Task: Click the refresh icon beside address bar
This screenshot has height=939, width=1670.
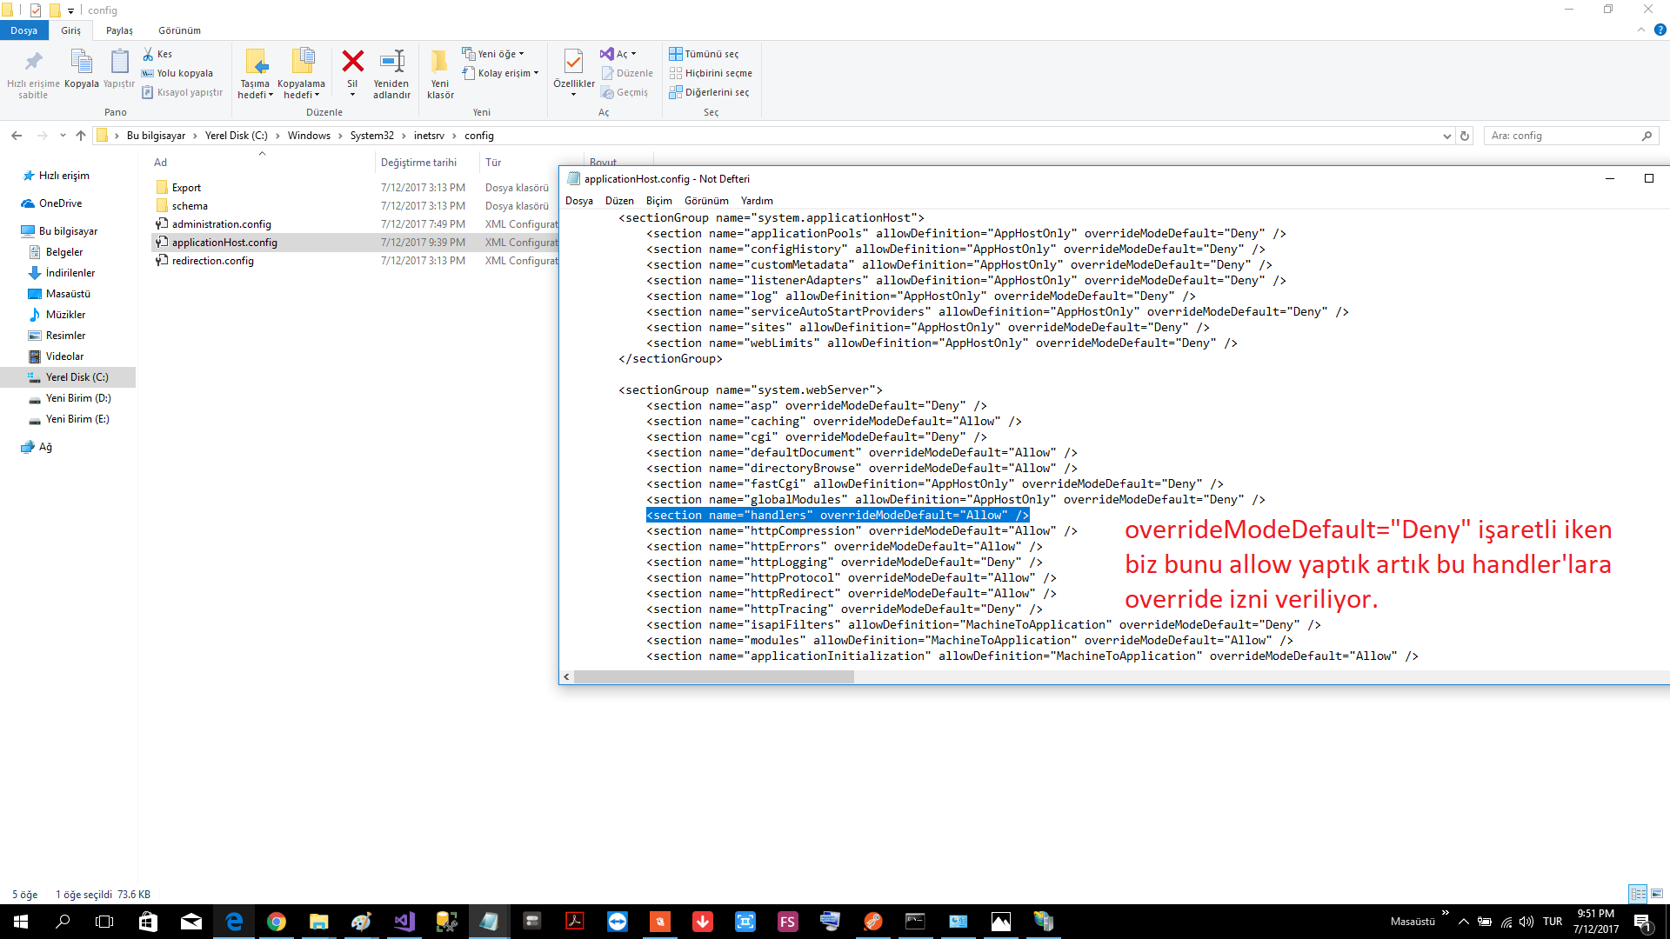Action: (1465, 136)
